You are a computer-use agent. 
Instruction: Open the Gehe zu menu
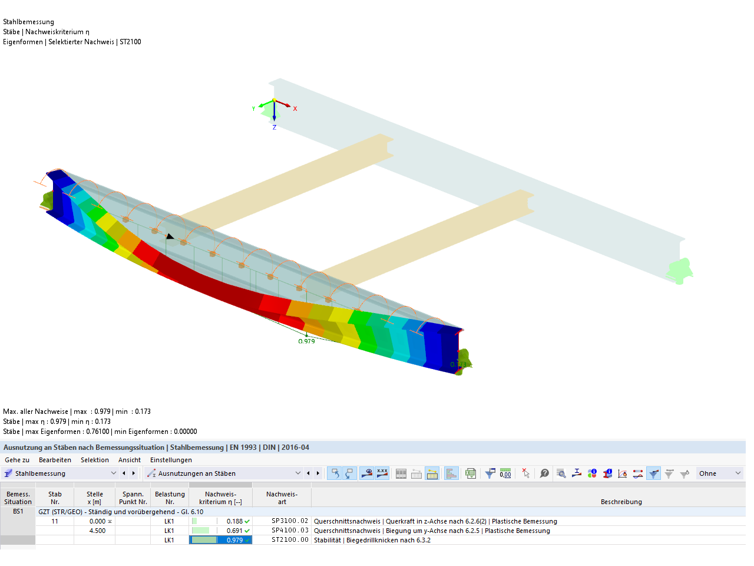16,460
